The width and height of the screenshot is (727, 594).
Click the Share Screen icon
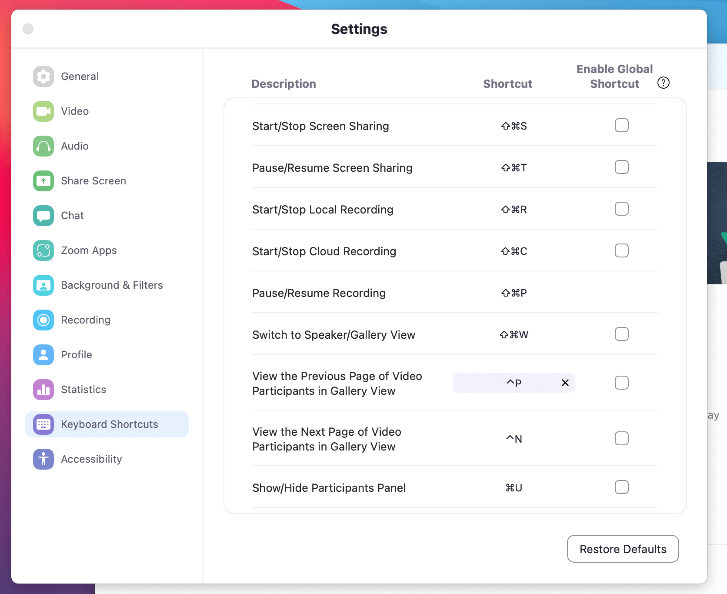[x=43, y=181]
